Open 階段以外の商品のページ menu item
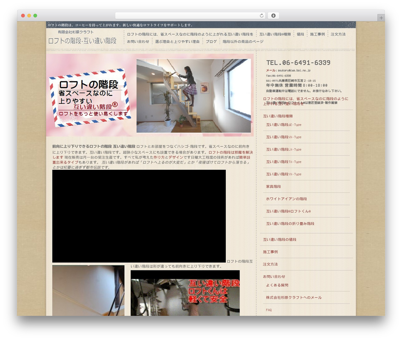This screenshot has width=402, height=340. pyautogui.click(x=243, y=41)
